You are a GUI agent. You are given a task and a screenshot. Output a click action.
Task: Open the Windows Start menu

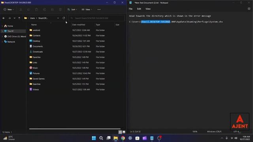(x=94, y=138)
